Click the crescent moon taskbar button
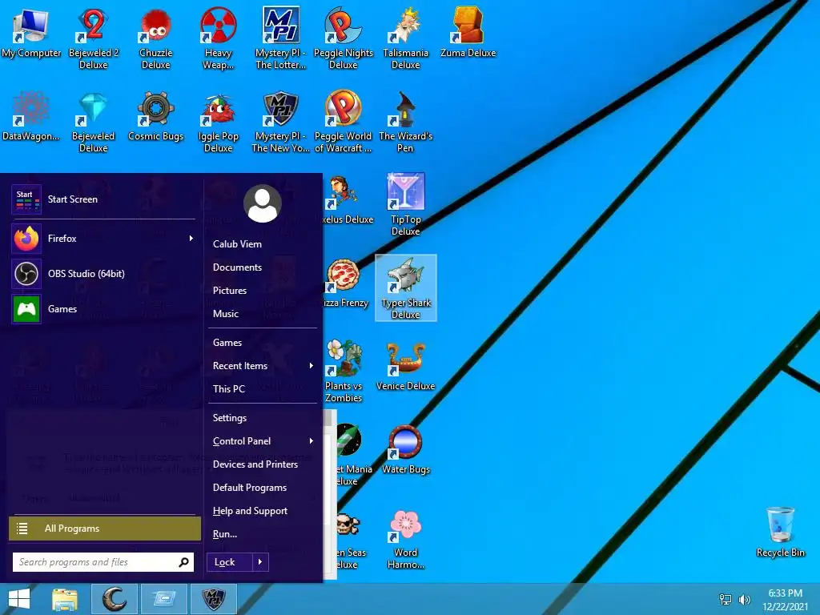This screenshot has width=820, height=615. [114, 599]
